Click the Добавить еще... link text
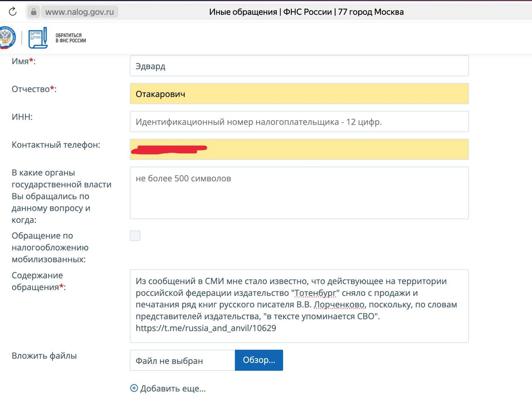Image resolution: width=532 pixels, height=411 pixels. 172,389
